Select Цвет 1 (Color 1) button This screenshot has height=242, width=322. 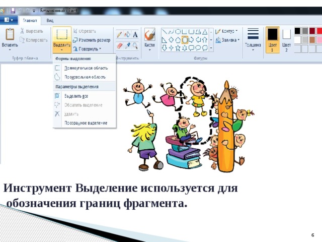pos(273,40)
